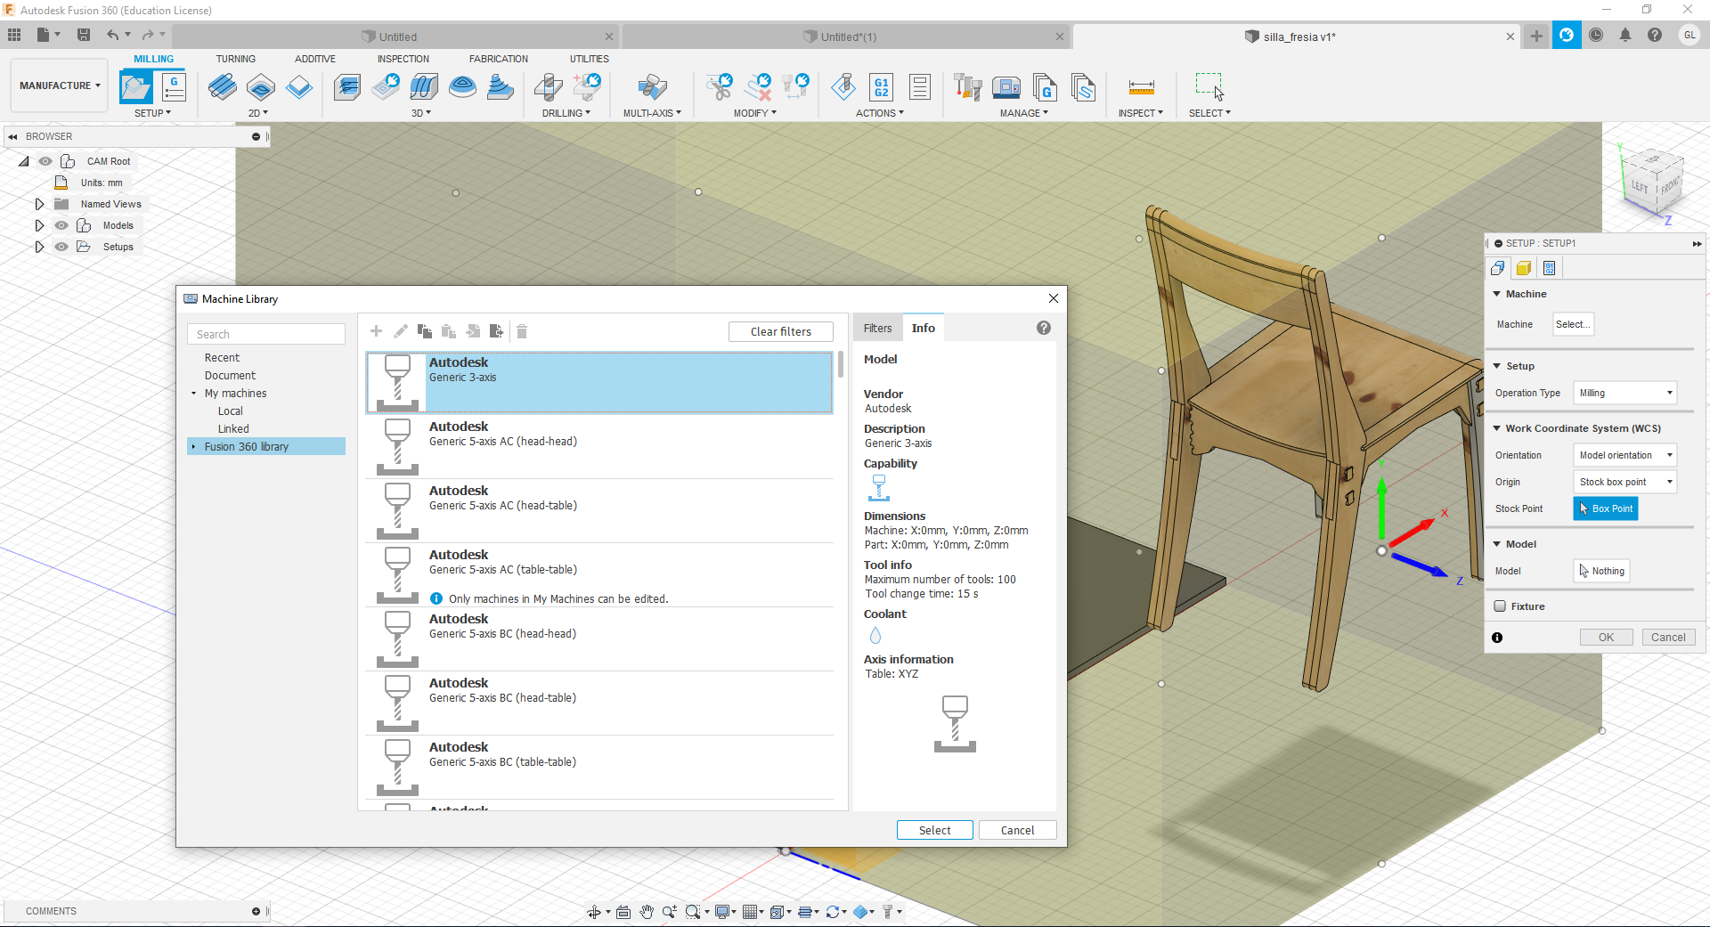Collapse the My machines tree group
The width and height of the screenshot is (1710, 927).
(x=193, y=394)
